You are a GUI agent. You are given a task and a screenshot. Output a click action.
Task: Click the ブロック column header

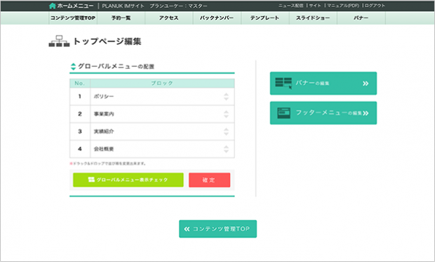[x=162, y=84]
